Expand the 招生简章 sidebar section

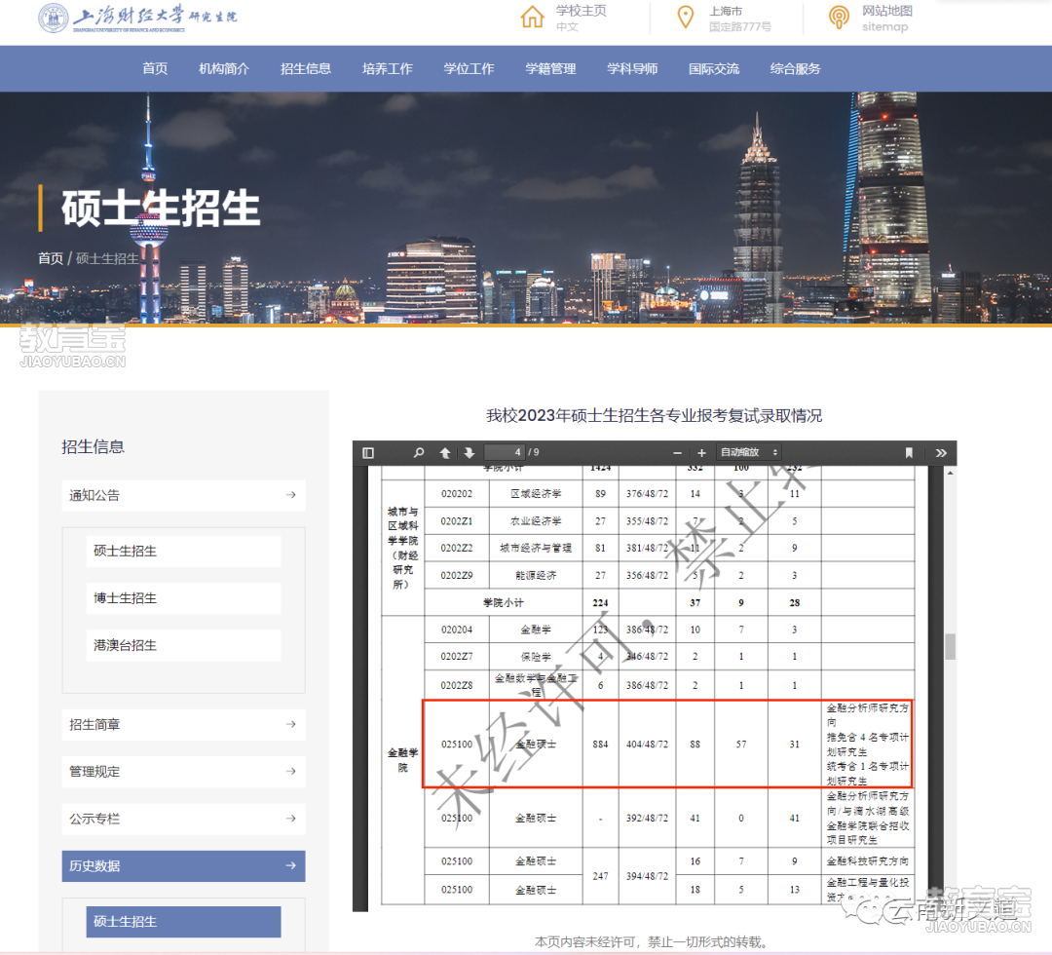(183, 725)
